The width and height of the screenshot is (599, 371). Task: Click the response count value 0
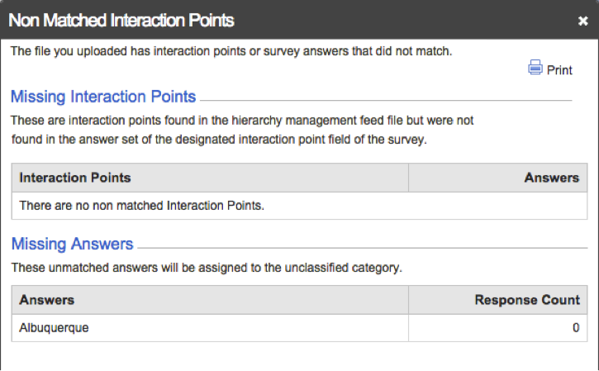pyautogui.click(x=576, y=328)
